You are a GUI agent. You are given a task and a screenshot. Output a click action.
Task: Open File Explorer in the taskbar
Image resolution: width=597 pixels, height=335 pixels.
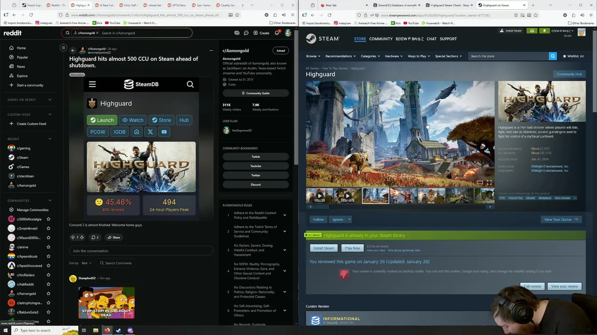pyautogui.click(x=96, y=330)
